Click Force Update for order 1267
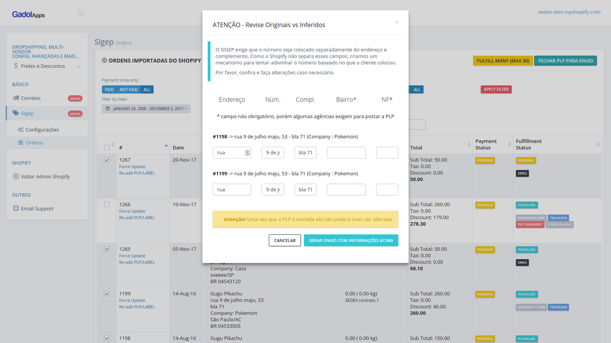The image size is (611, 343). (132, 167)
